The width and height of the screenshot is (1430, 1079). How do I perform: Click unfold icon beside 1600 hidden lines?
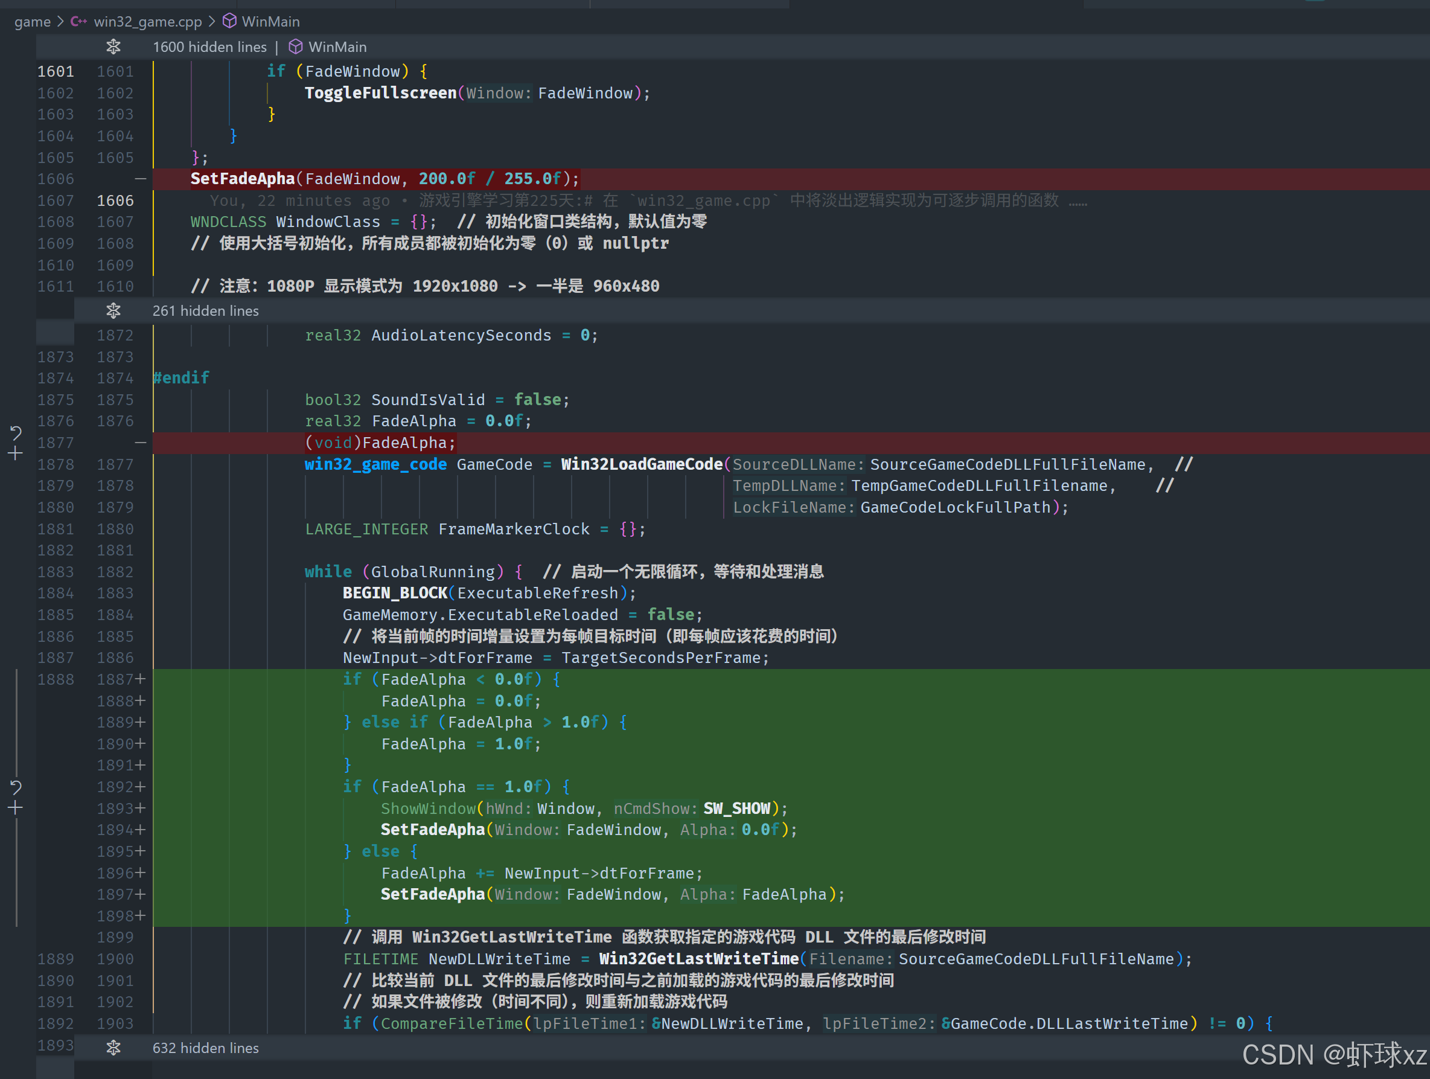113,46
